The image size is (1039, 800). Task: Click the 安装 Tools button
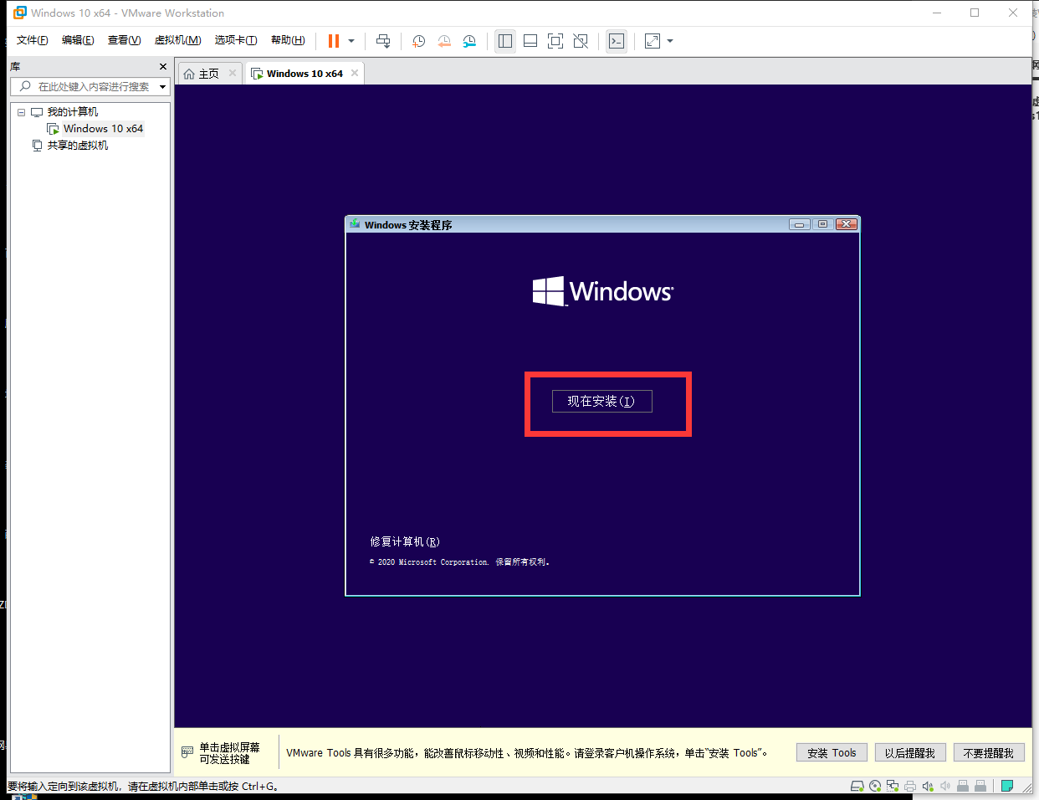click(832, 753)
